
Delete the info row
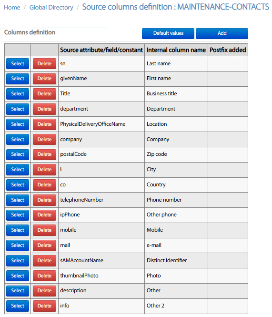44,306
